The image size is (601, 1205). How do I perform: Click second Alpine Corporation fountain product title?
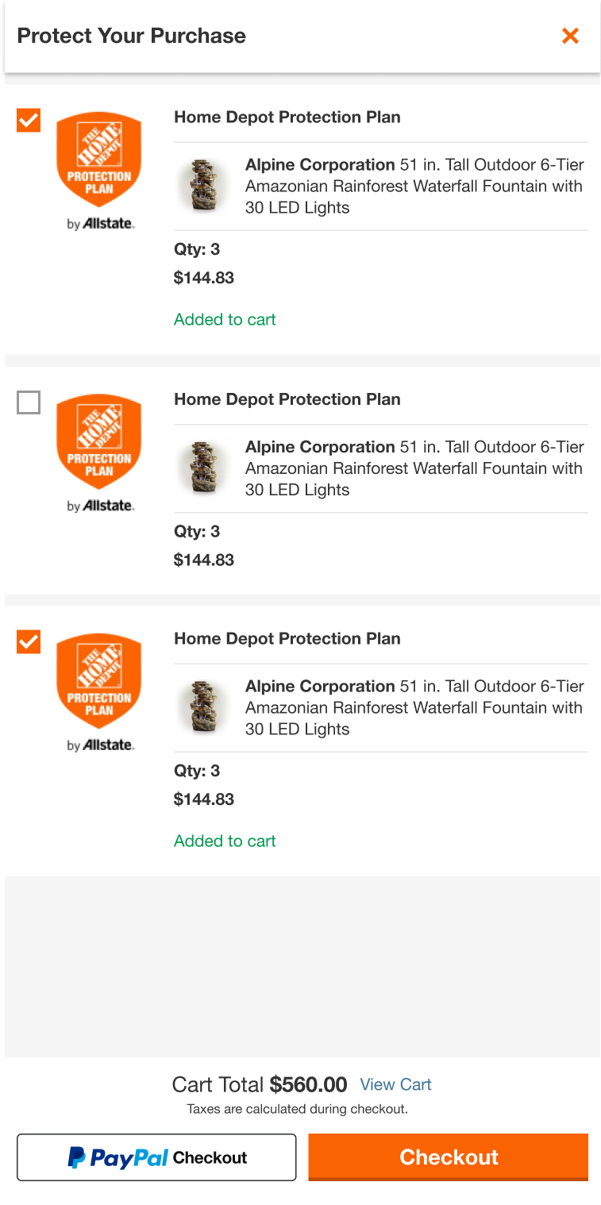414,468
